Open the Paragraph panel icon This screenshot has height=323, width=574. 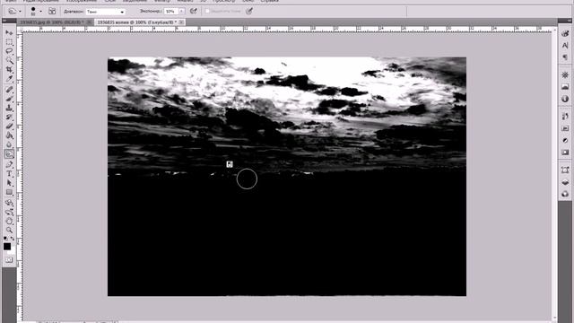point(565,57)
